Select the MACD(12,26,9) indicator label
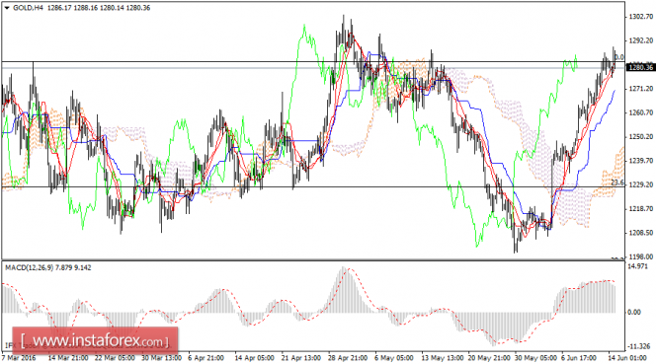Image resolution: width=656 pixels, height=364 pixels. (30, 267)
